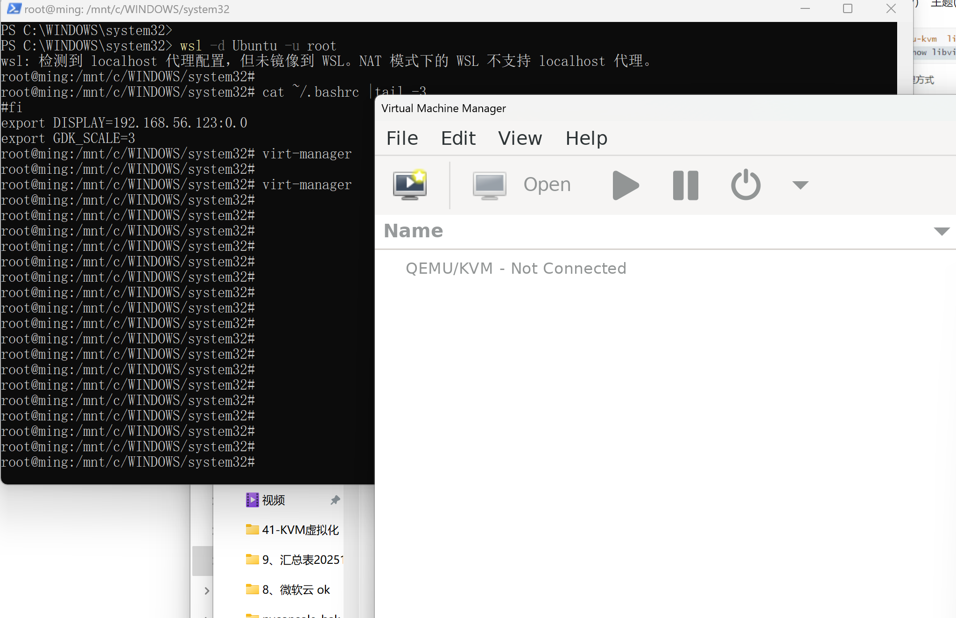Unpin 视频 using the pin icon
This screenshot has height=618, width=956.
pos(335,500)
